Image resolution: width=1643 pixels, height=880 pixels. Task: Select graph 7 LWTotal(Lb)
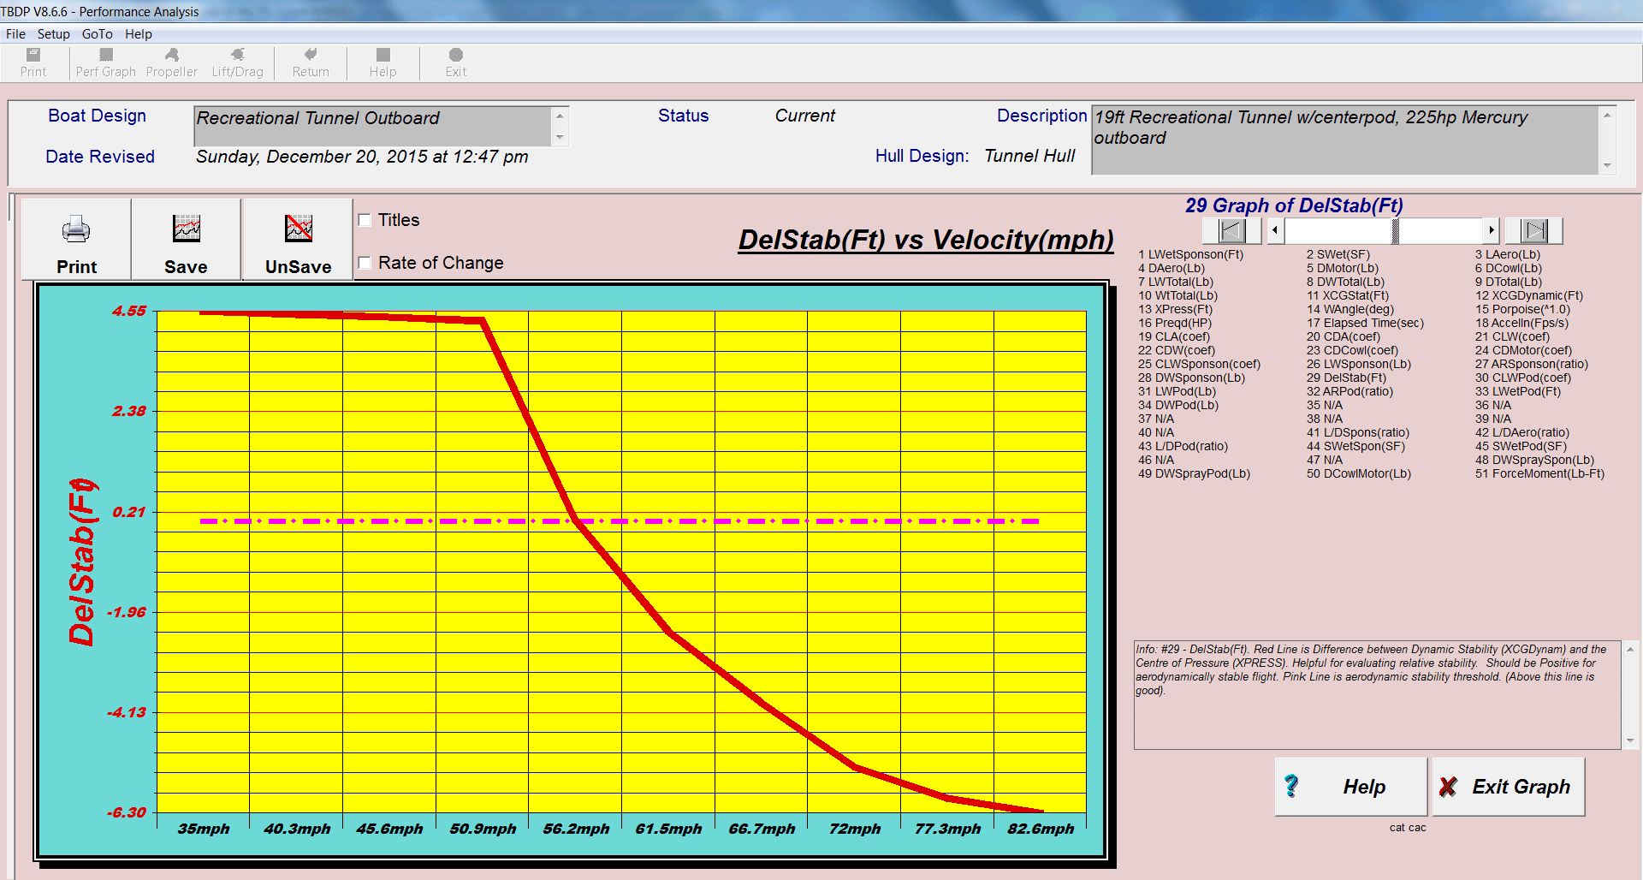click(1175, 282)
